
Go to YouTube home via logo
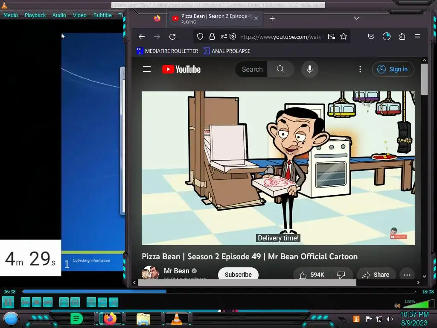(181, 69)
